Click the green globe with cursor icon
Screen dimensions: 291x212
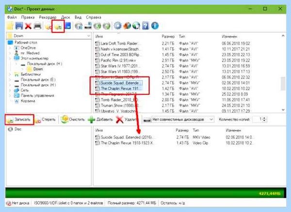tap(136, 26)
